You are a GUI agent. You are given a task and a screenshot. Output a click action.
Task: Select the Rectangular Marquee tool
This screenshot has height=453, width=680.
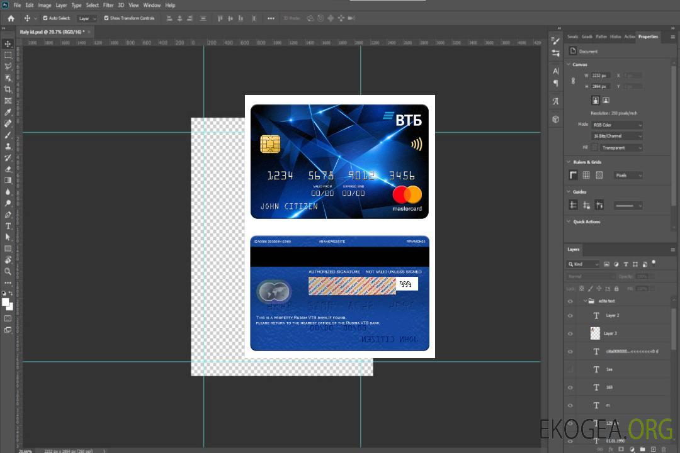(8, 55)
